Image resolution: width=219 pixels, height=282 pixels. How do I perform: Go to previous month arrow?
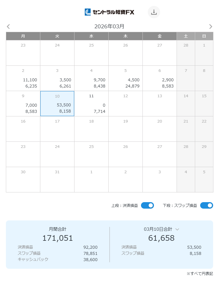pyautogui.click(x=8, y=27)
